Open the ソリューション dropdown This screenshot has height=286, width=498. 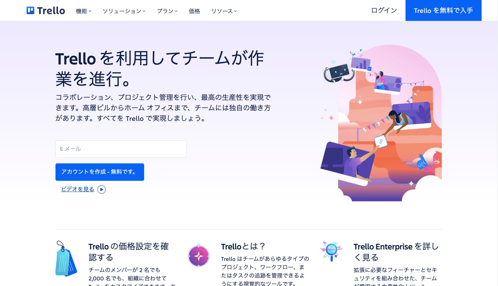[x=124, y=11]
